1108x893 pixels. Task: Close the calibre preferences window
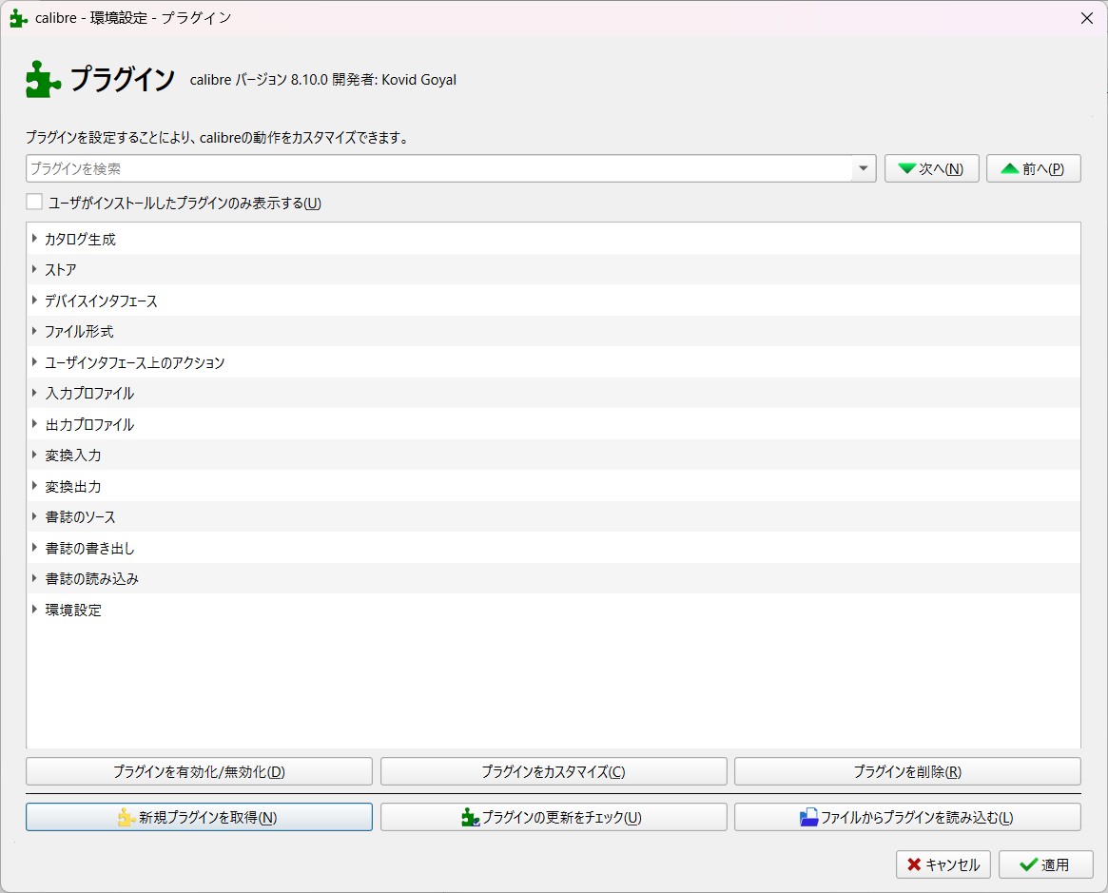[x=1087, y=18]
